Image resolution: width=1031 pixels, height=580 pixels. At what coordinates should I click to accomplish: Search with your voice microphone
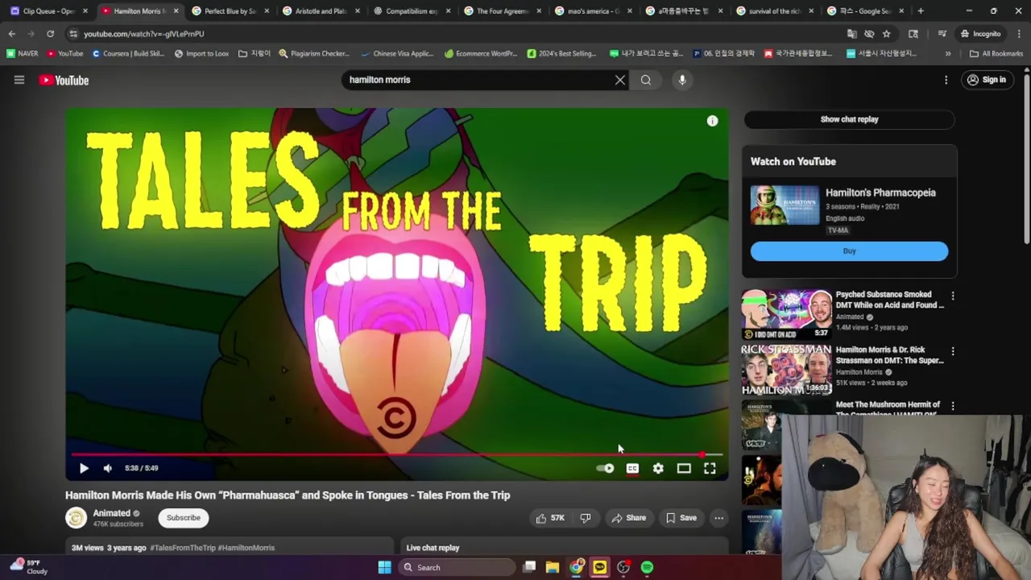[x=682, y=80]
